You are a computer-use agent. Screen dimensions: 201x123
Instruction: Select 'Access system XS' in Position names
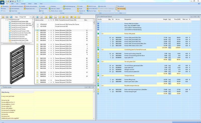[6, 106]
